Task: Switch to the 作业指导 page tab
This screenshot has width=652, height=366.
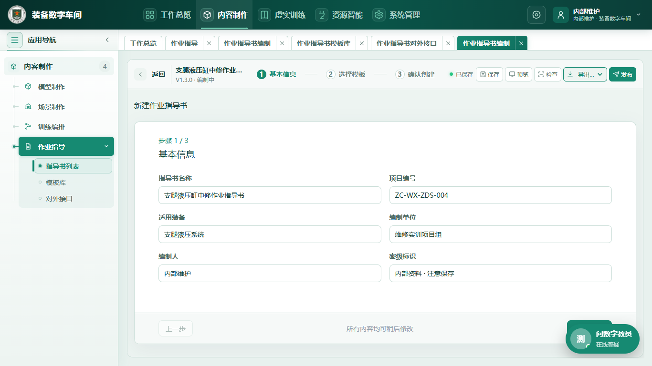Action: 184,43
